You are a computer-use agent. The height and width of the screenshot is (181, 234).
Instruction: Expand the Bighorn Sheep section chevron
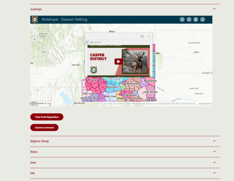click(214, 141)
